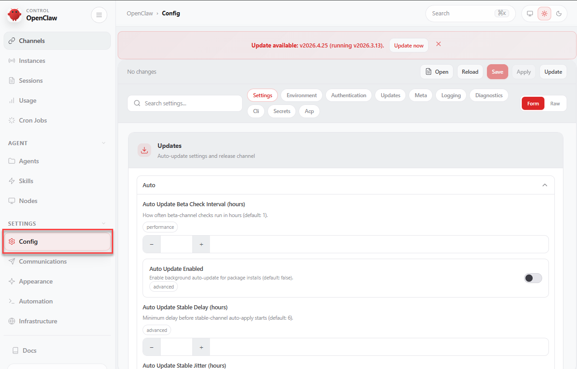
Task: Select the Secrets filter tab
Action: click(282, 111)
